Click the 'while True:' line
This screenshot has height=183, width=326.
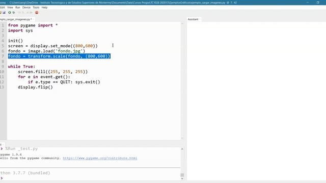pyautogui.click(x=21, y=67)
